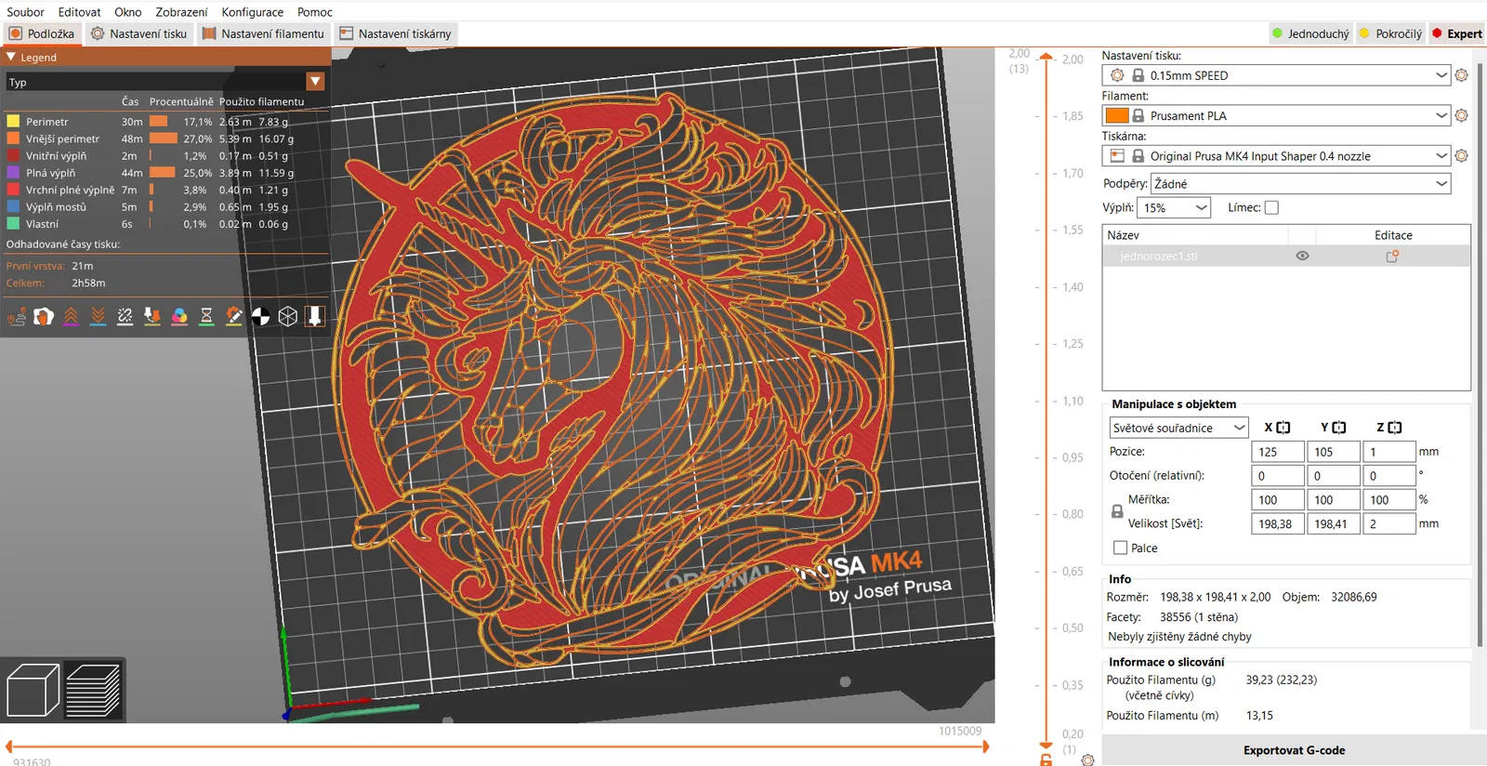Open printer settings gear next to Original Prusa MK4
The image size is (1487, 766).
pos(1461,156)
